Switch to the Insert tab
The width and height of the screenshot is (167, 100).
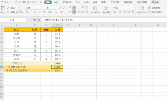[x=57, y=2]
